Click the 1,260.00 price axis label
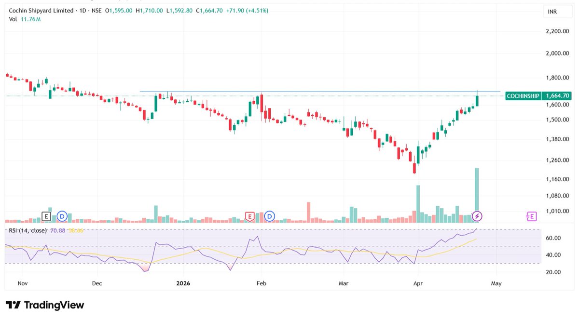 pos(558,160)
